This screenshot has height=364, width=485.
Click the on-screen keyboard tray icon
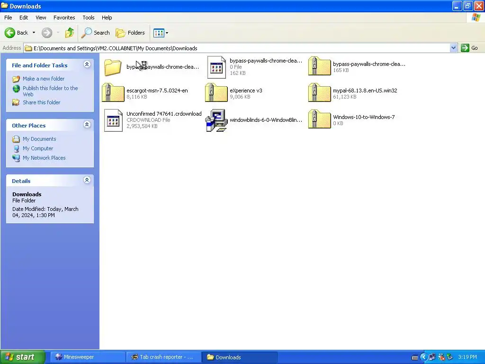tap(415, 357)
